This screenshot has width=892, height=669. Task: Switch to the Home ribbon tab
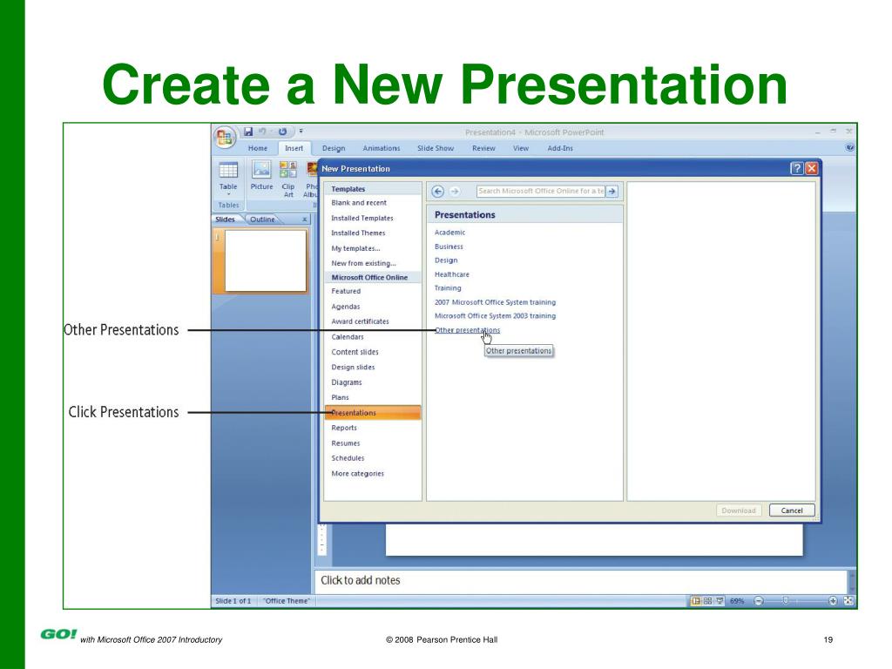click(x=258, y=148)
